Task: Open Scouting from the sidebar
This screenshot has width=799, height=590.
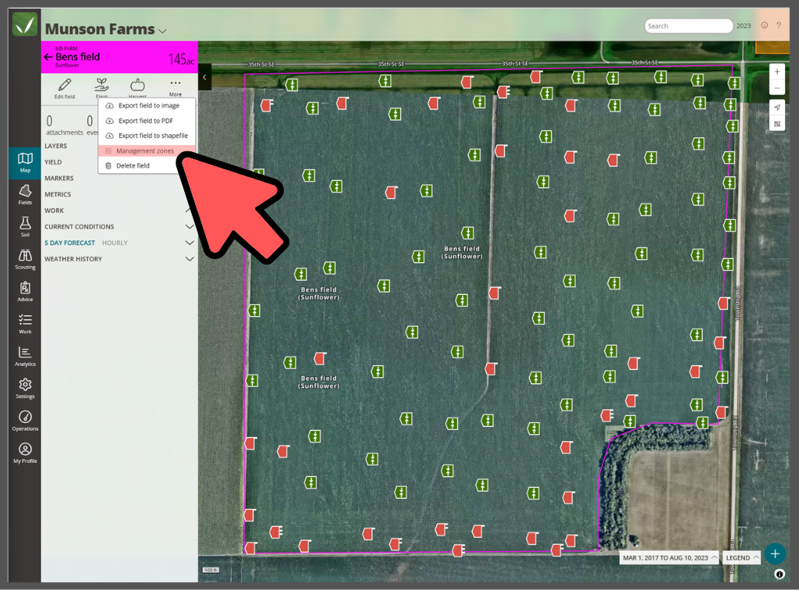Action: tap(25, 259)
